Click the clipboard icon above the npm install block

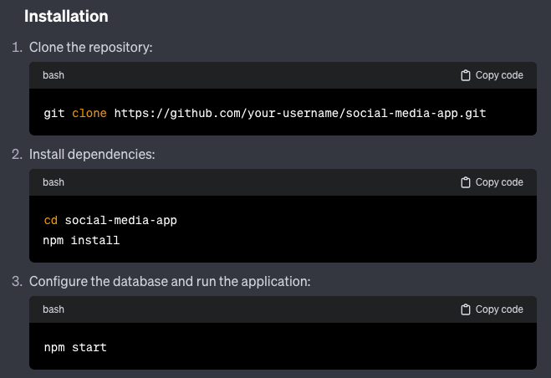[466, 182]
